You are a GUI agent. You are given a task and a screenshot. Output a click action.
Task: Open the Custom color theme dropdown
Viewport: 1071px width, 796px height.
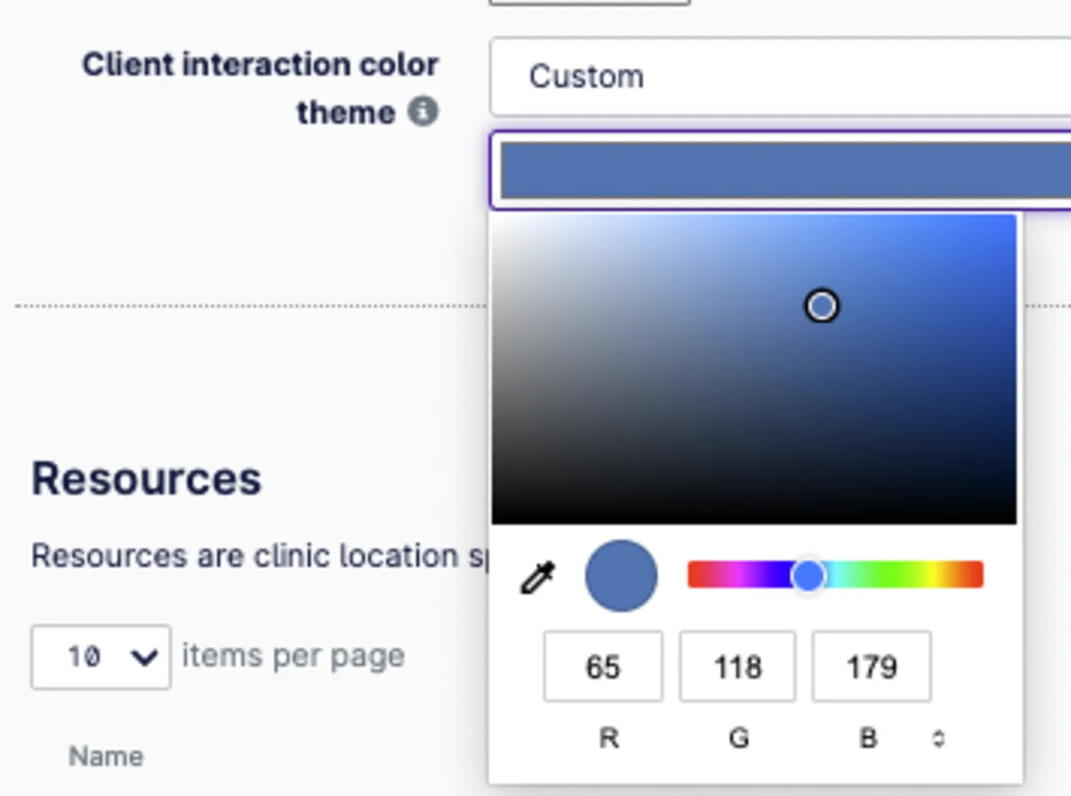780,77
